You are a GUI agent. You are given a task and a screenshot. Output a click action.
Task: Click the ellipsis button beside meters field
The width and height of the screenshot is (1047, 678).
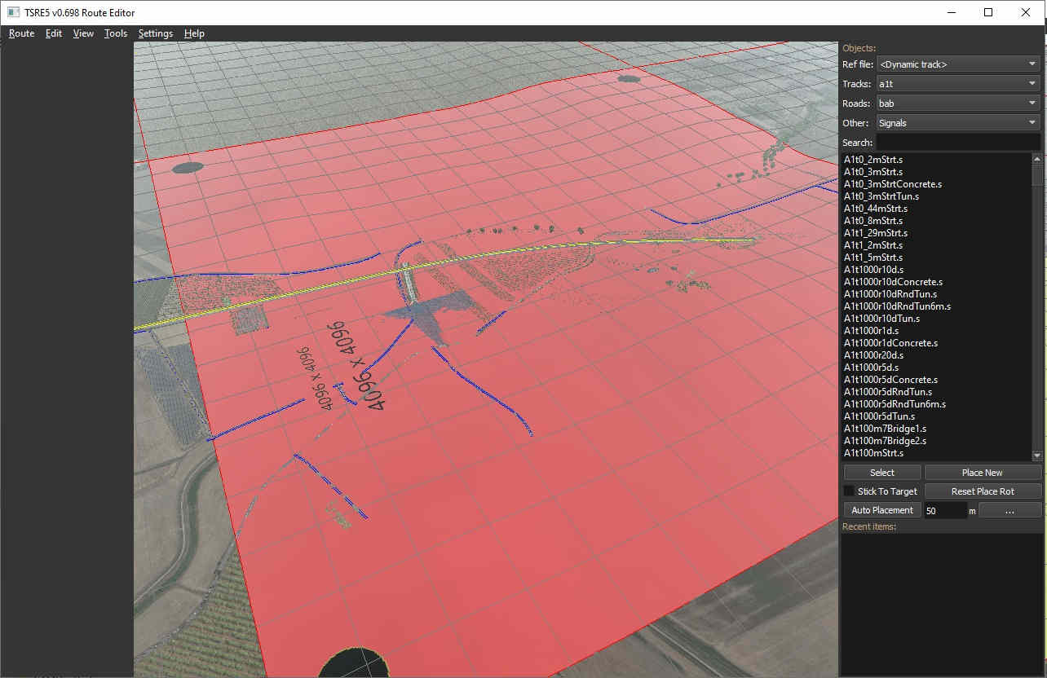(1009, 510)
